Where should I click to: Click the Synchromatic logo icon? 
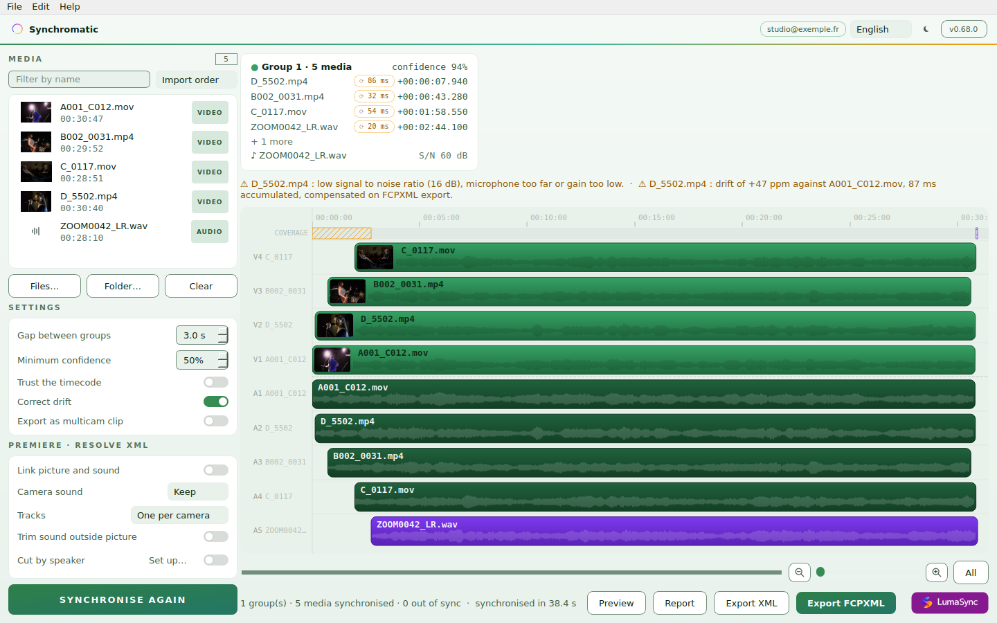pyautogui.click(x=17, y=29)
